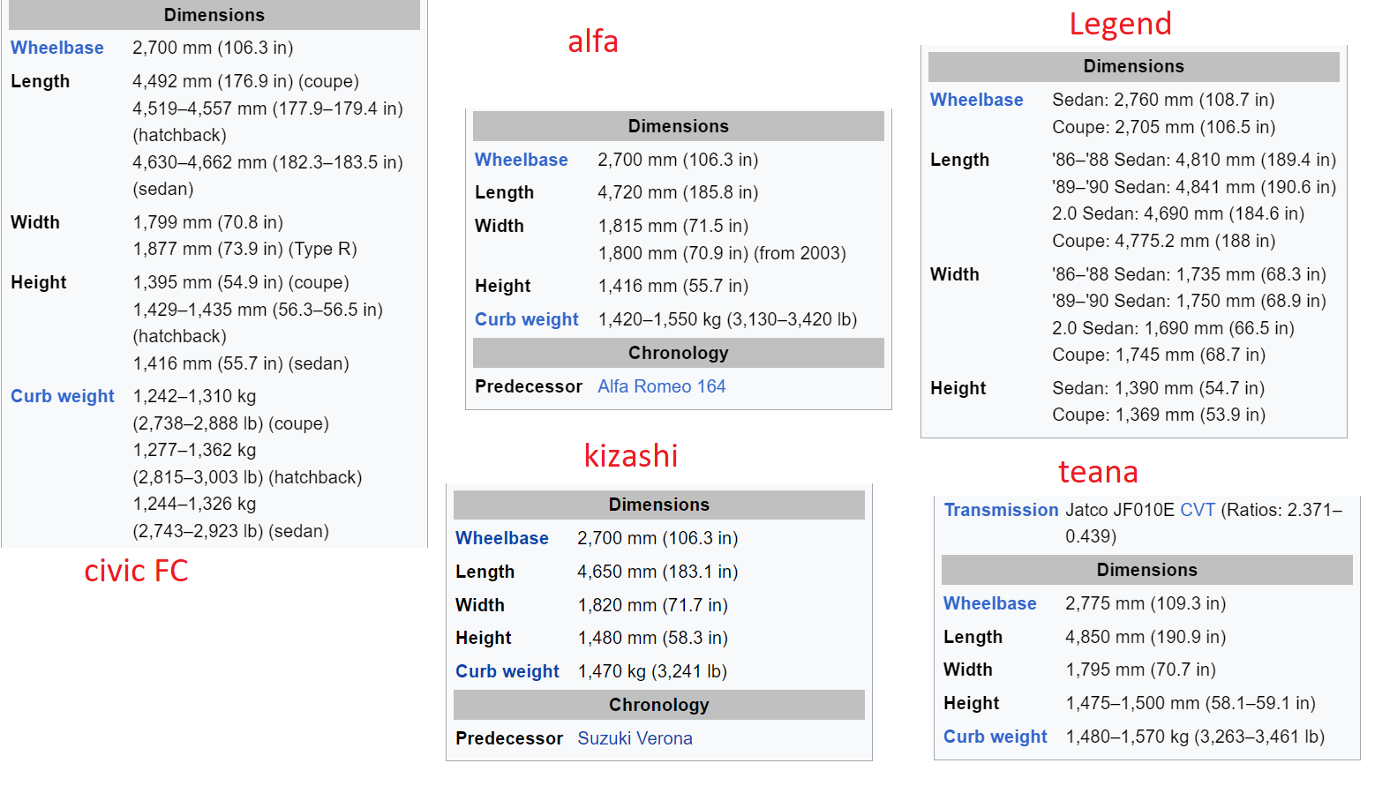Screen dimensions: 1375x808
Task: Select the red 'teana' caption
Action: click(x=1099, y=472)
